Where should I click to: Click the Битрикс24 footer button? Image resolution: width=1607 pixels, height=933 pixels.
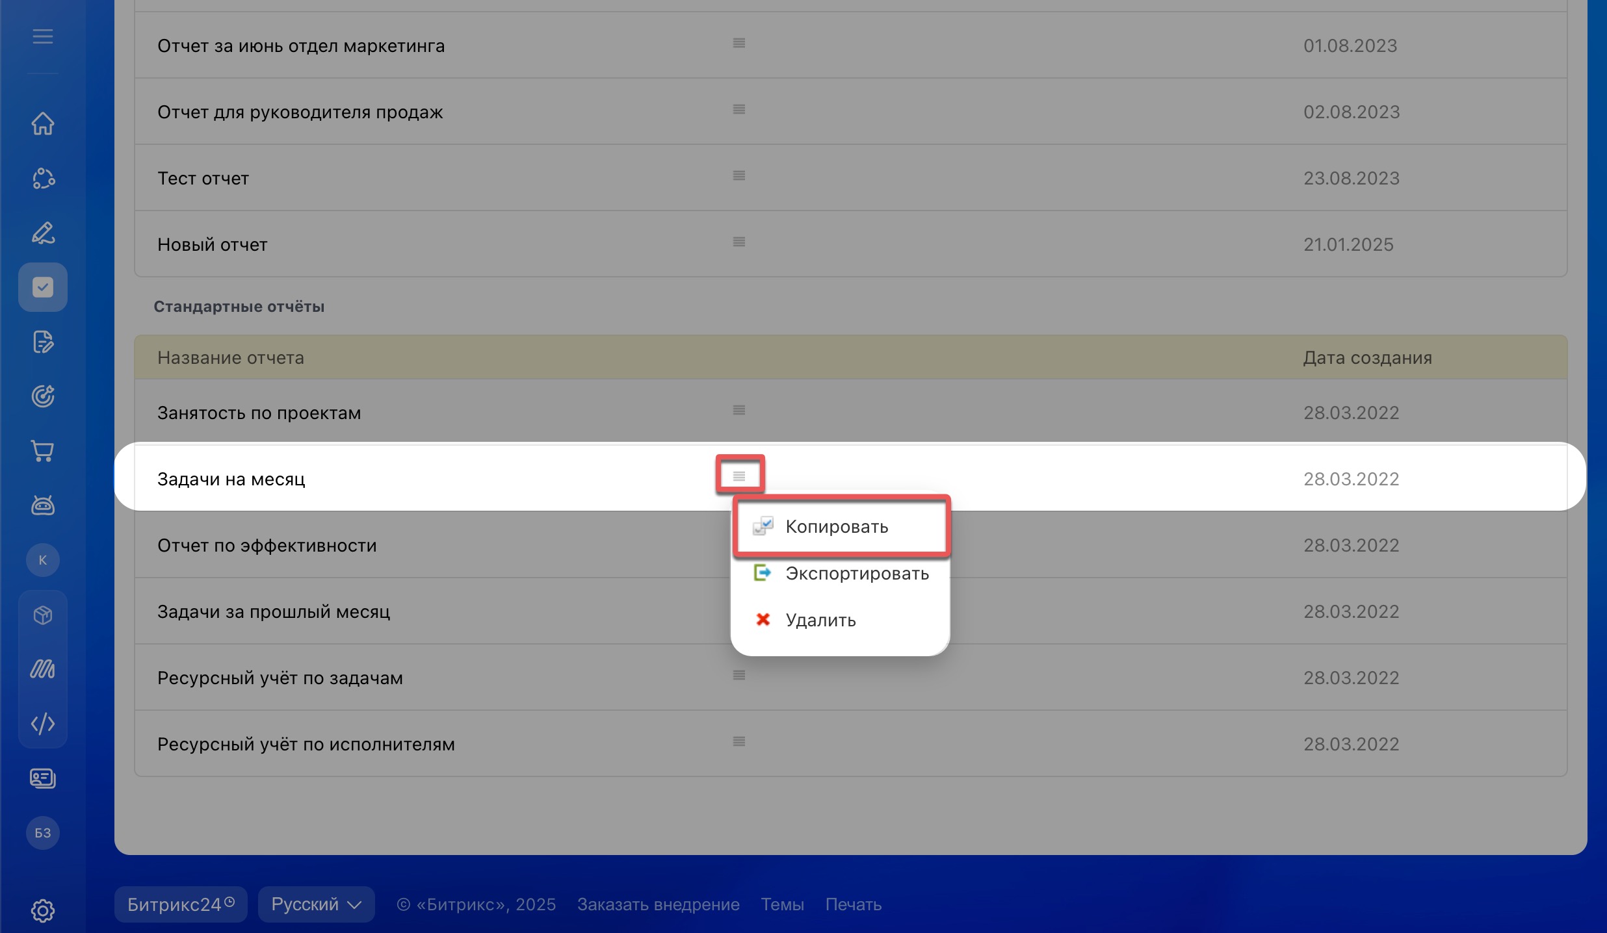[181, 904]
